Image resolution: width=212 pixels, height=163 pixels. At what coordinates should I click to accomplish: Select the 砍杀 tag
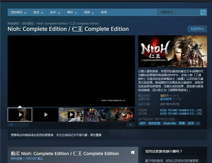[191, 123]
